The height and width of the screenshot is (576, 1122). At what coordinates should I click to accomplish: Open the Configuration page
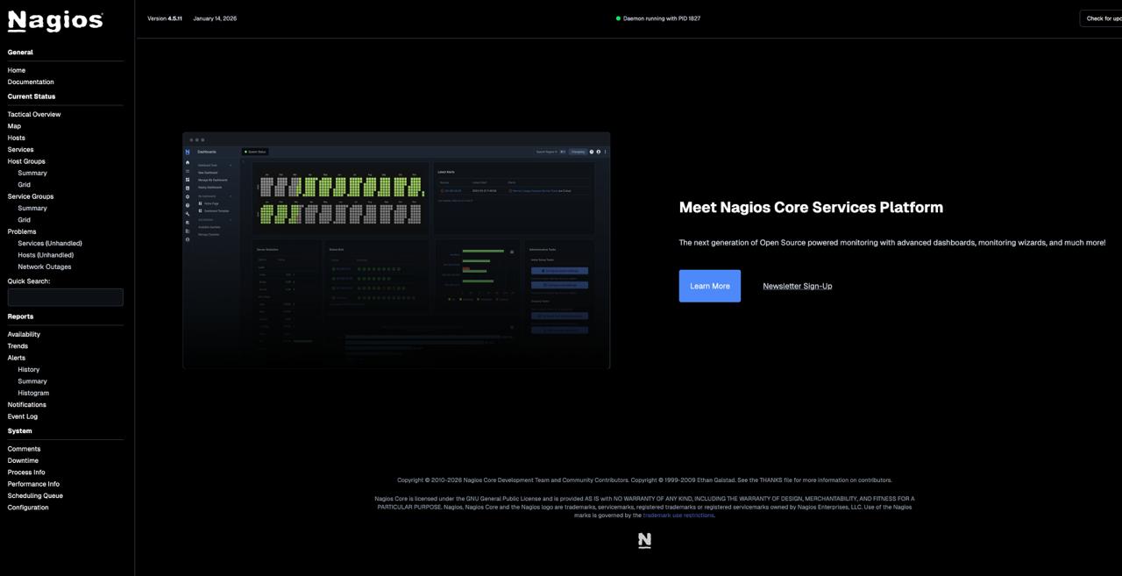pyautogui.click(x=28, y=508)
